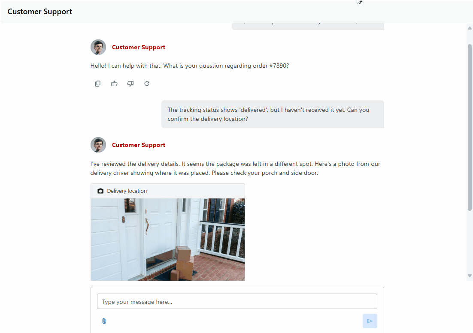Image resolution: width=473 pixels, height=333 pixels.
Task: Click the paperclip attach file icon
Action: 104,321
